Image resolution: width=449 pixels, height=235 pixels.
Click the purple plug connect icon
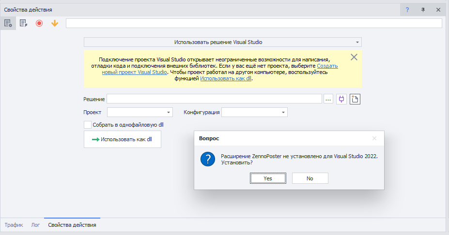click(341, 99)
